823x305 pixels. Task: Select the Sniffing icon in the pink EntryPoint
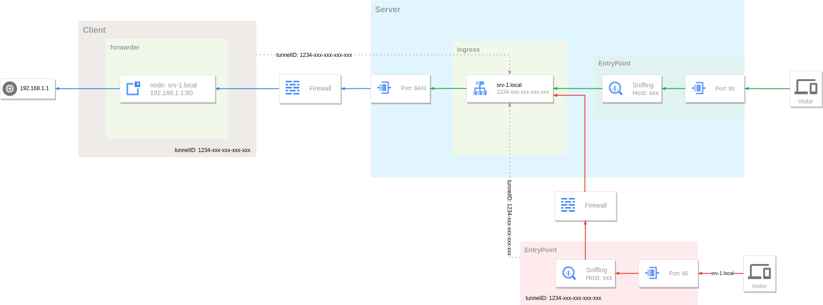[x=569, y=273]
